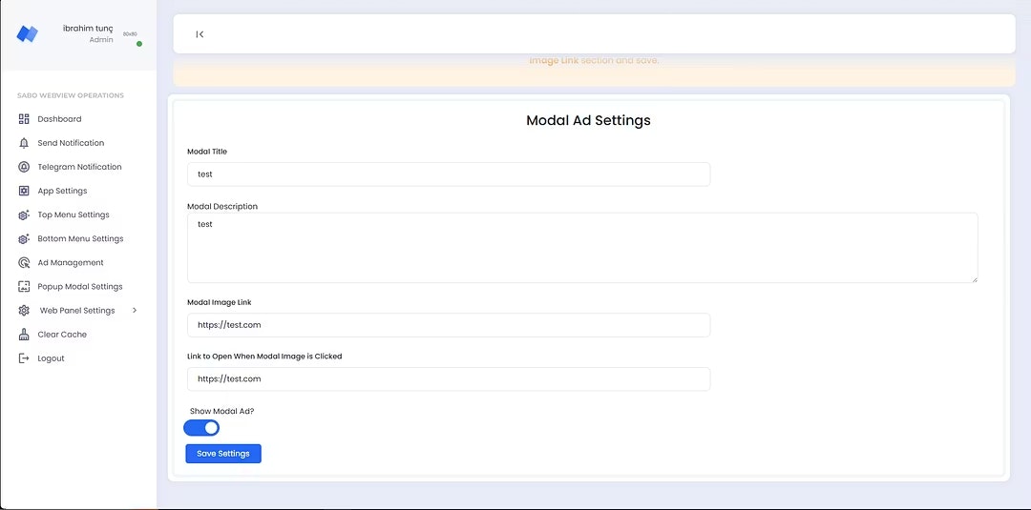Open Bottom Menu Settings page
Viewport: 1031px width, 510px height.
(79, 239)
